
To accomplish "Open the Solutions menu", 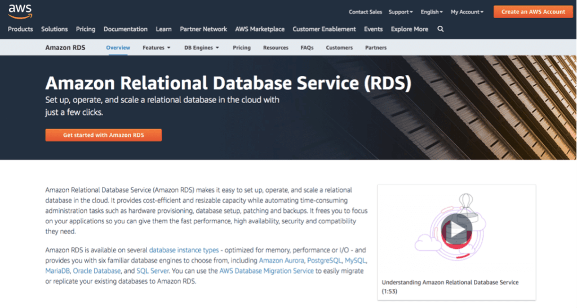I will (x=55, y=29).
